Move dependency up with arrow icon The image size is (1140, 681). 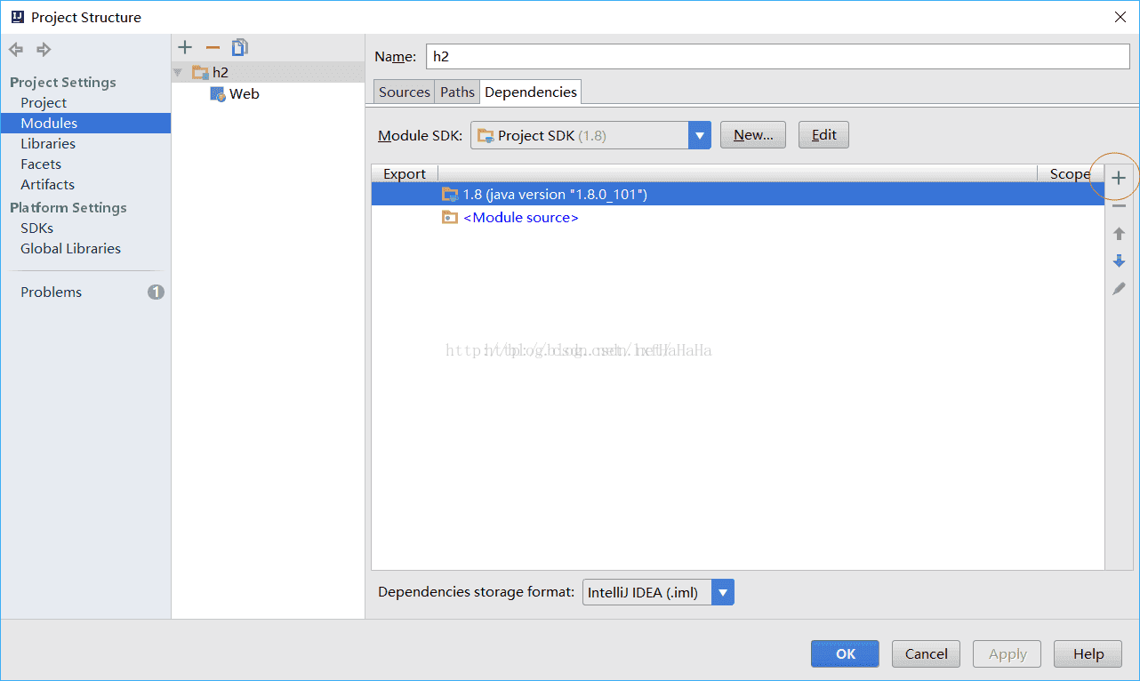click(1119, 234)
